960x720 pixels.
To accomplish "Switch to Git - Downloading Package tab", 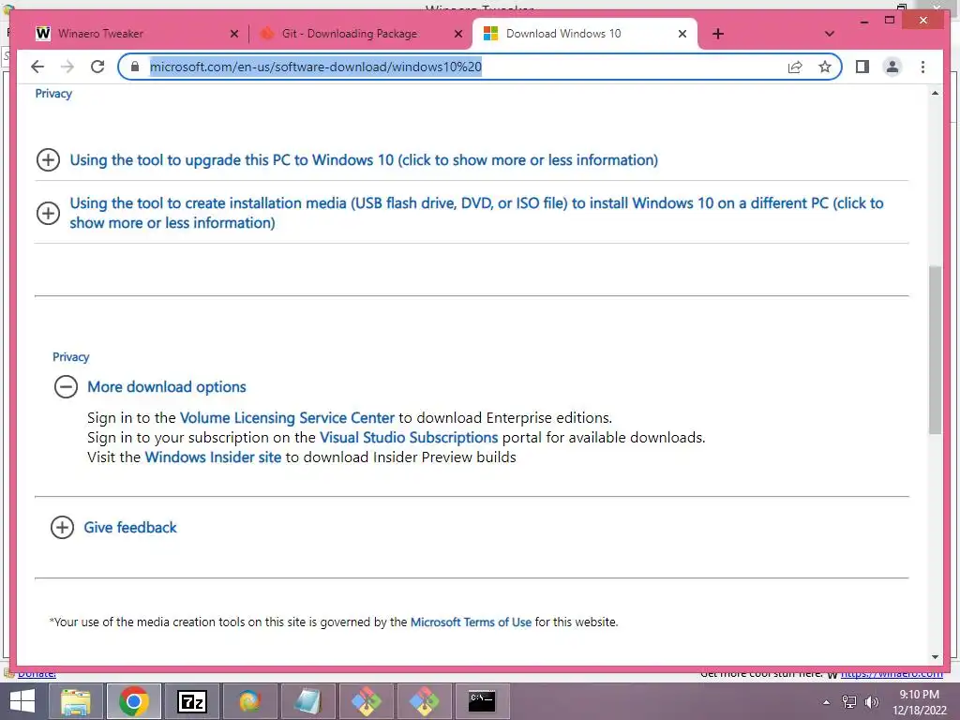I will coord(361,34).
